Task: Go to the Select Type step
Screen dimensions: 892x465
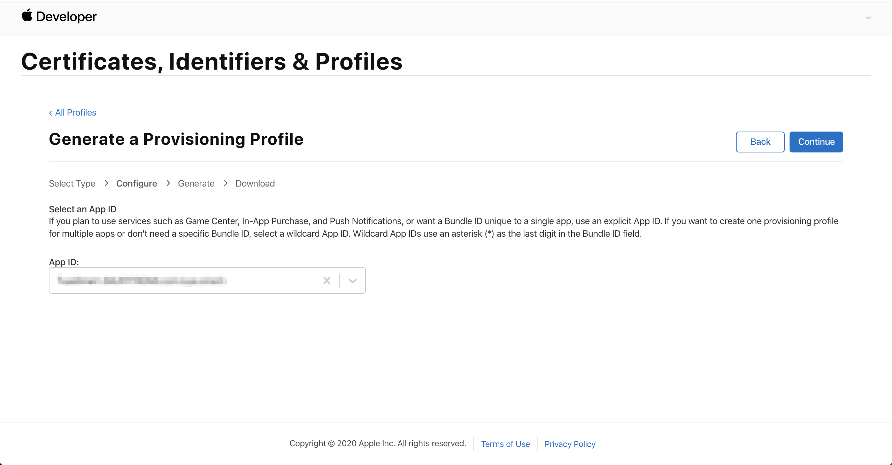Action: pyautogui.click(x=72, y=183)
